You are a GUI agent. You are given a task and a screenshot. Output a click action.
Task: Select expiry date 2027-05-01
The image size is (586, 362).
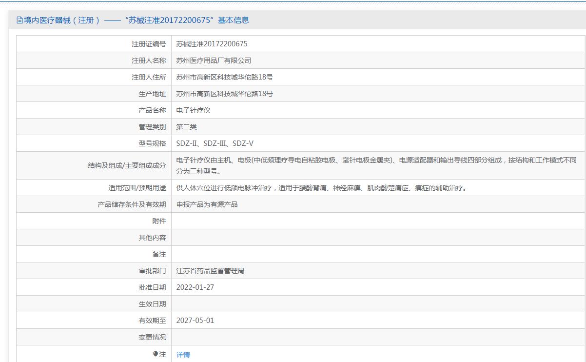pyautogui.click(x=195, y=321)
